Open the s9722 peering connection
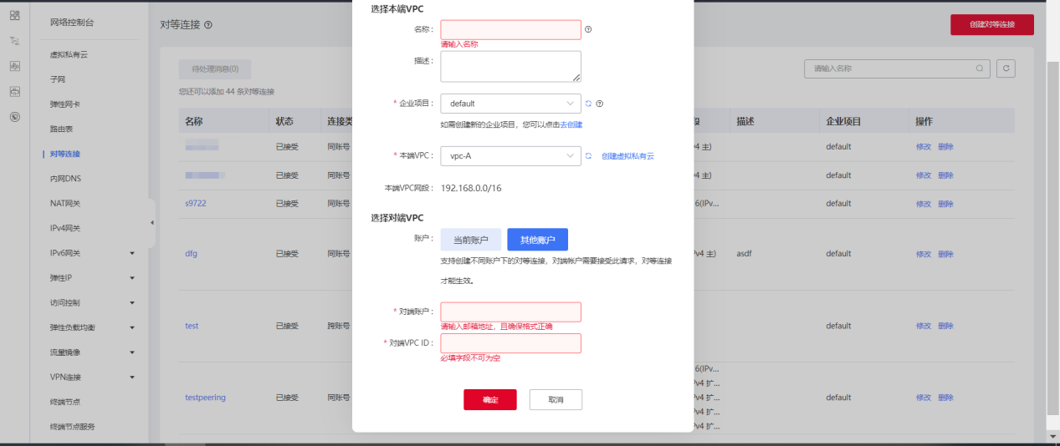 coord(195,204)
